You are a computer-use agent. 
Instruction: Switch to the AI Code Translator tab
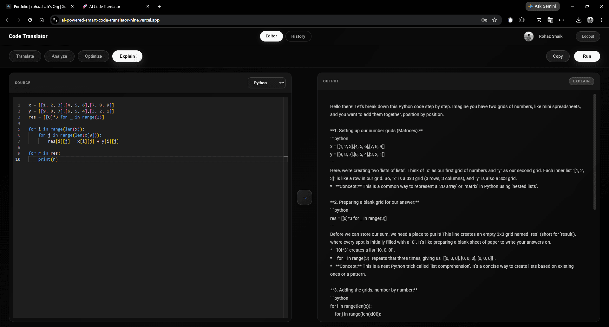(115, 6)
